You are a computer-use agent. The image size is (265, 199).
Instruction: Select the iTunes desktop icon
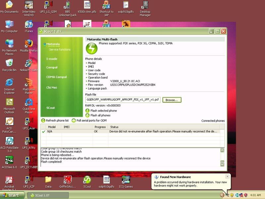[x=29, y=27]
